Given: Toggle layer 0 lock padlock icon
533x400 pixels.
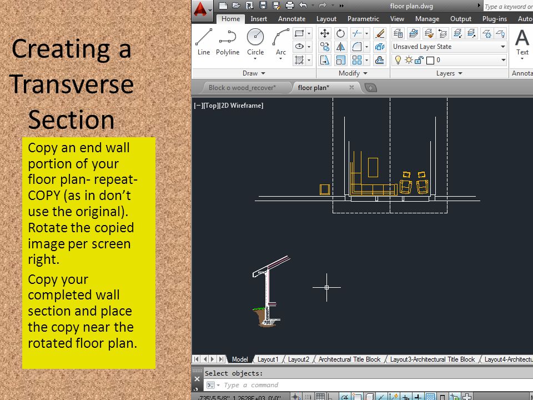Looking at the screenshot, I should tap(419, 60).
